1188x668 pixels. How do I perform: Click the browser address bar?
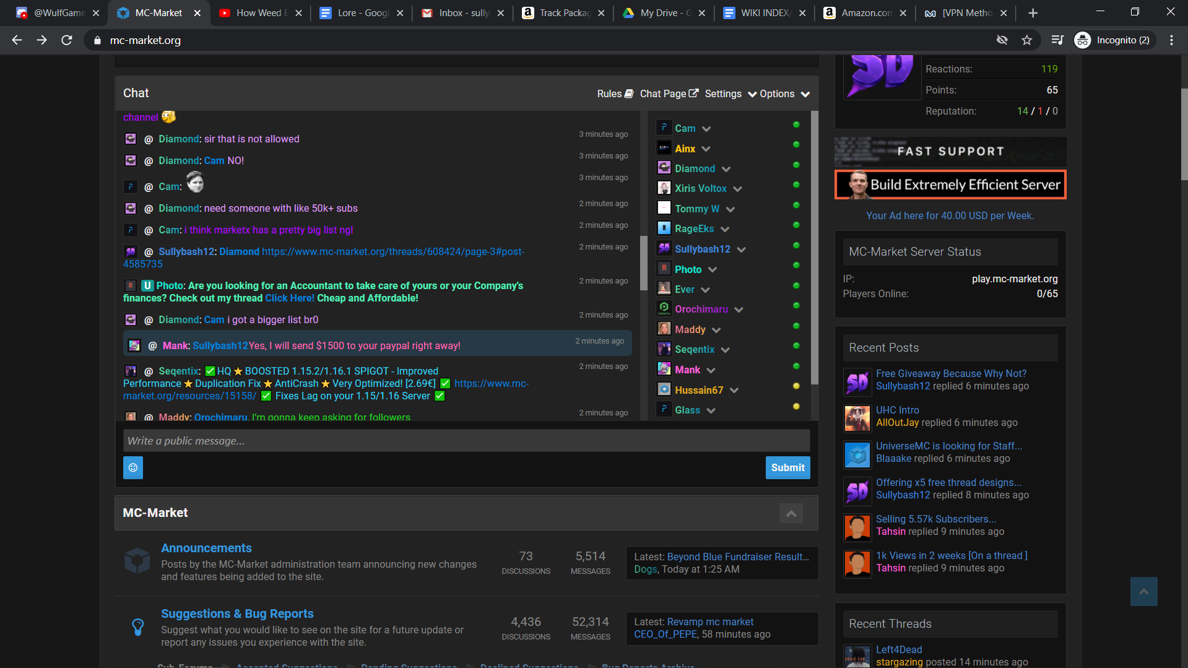pyautogui.click(x=545, y=40)
